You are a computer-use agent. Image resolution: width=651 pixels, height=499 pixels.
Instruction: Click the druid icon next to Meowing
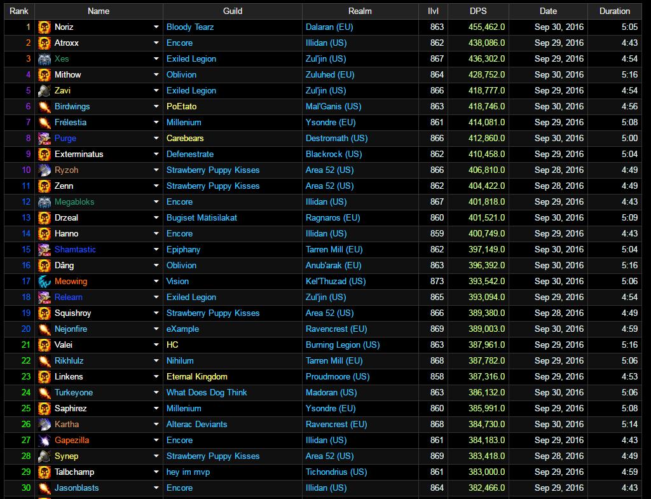(x=45, y=282)
